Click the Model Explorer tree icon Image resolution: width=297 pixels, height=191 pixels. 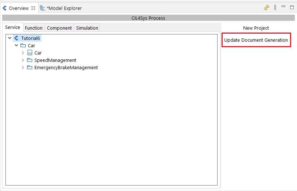click(x=42, y=8)
